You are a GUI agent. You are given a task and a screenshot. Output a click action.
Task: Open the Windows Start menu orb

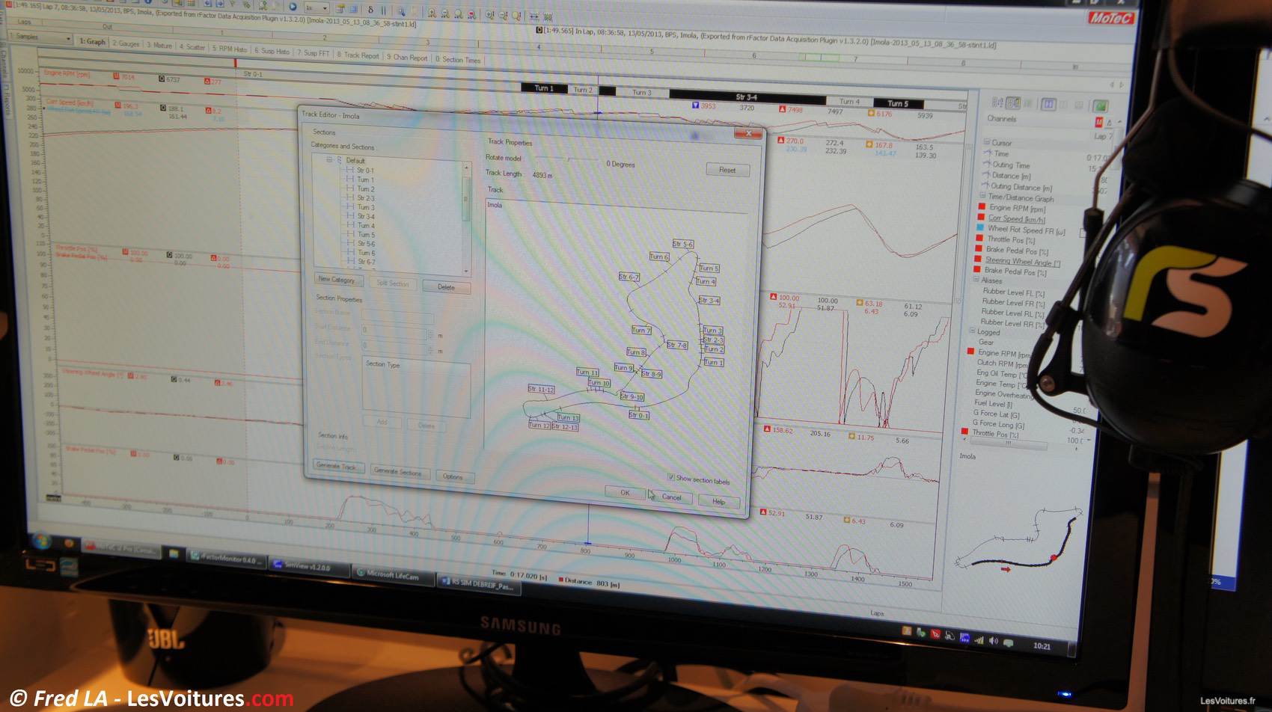point(41,539)
